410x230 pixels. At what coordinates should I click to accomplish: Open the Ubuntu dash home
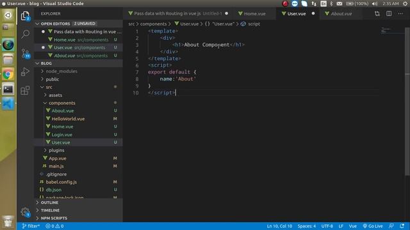pos(8,15)
